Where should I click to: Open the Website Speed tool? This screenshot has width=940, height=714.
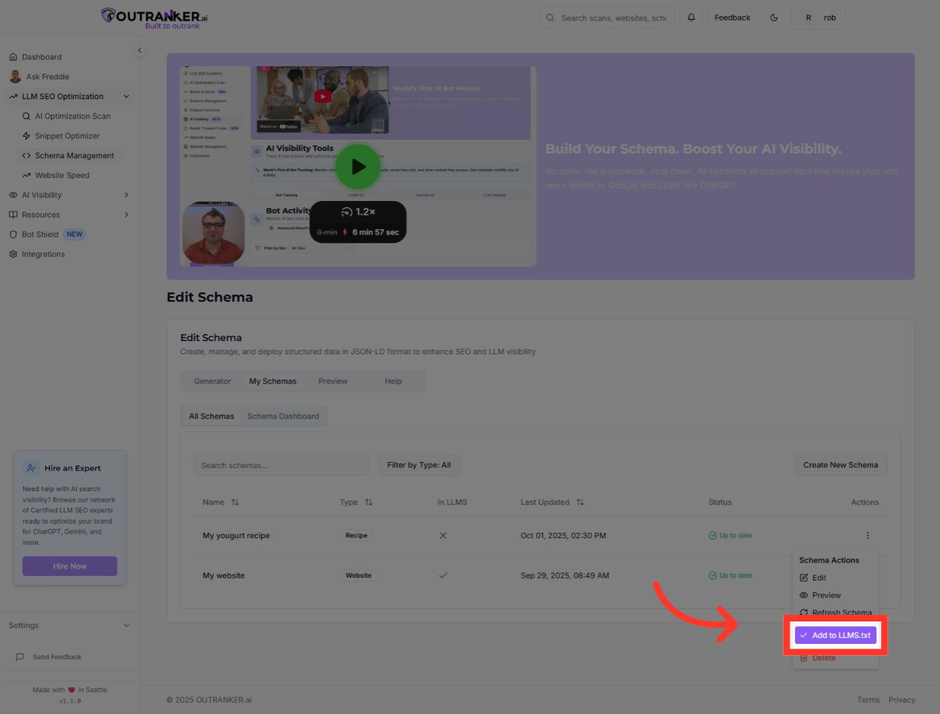pyautogui.click(x=63, y=175)
